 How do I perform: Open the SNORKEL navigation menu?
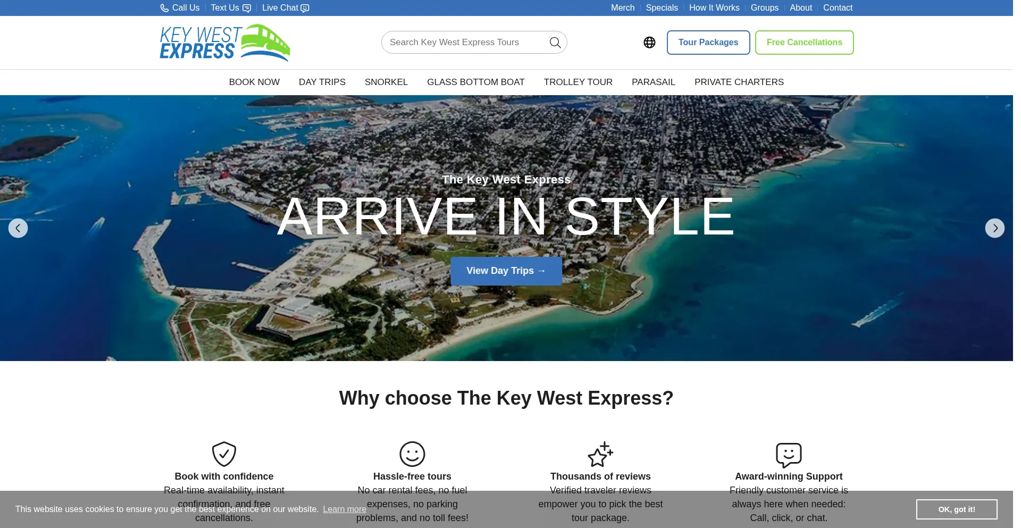tap(386, 82)
